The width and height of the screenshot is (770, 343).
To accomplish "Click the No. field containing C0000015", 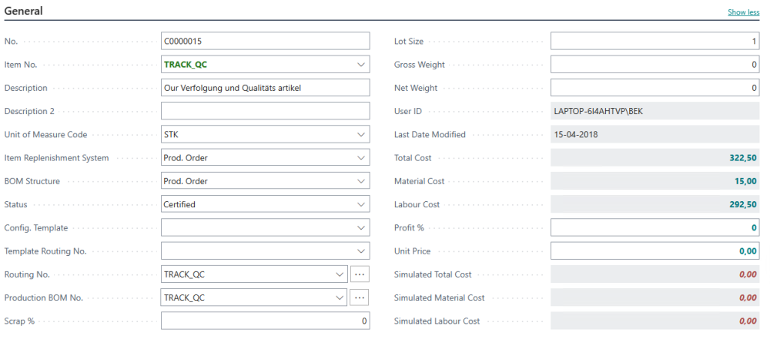I will tap(265, 42).
